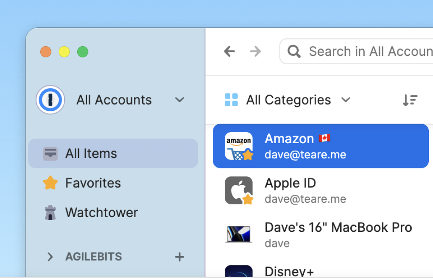Click the Apple ID item icon
The image size is (433, 278).
(239, 190)
